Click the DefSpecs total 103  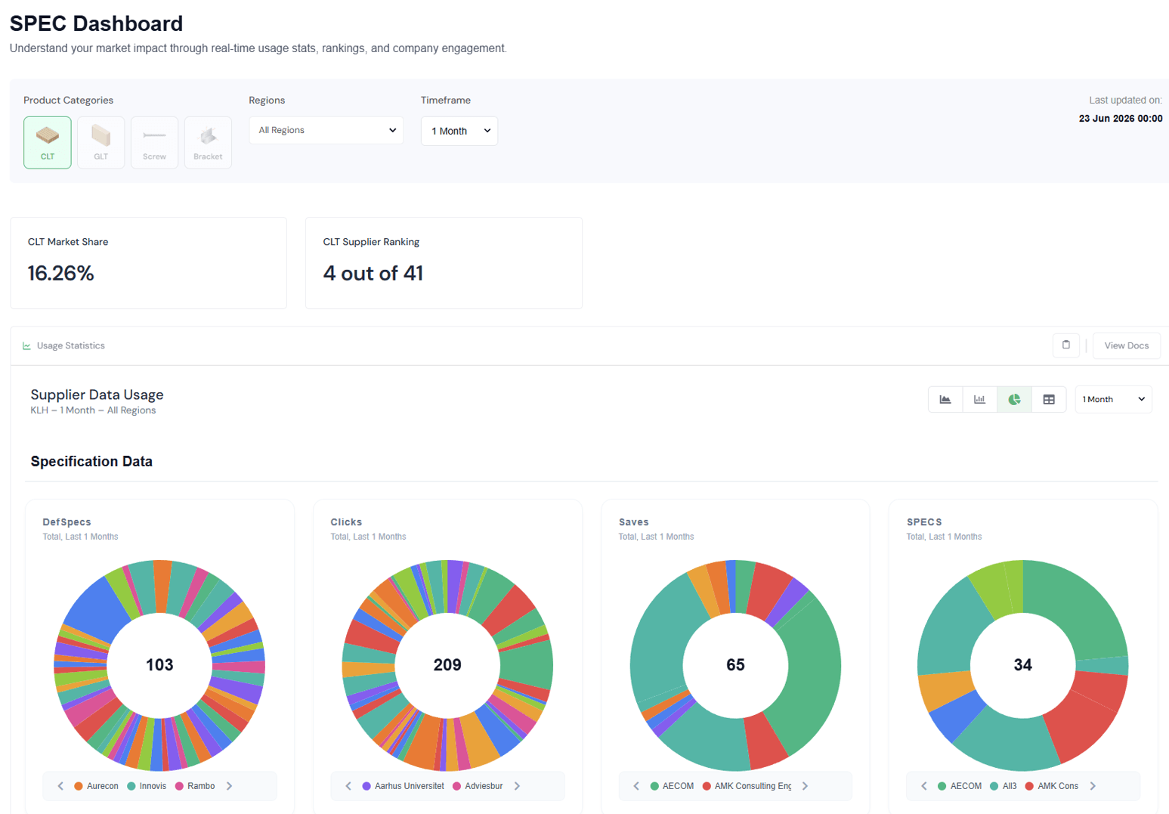159,664
